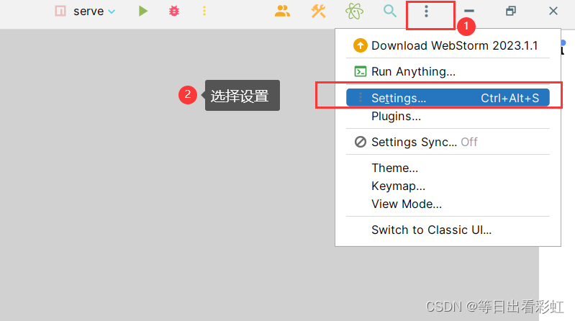
Task: Close the WebStorm window
Action: pyautogui.click(x=553, y=11)
